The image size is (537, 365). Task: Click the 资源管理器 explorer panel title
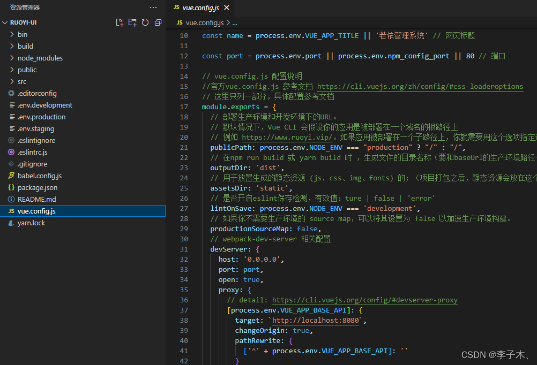pos(25,7)
